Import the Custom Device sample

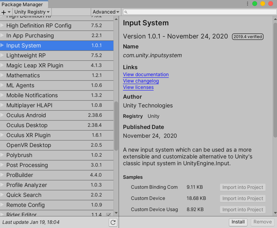(243, 199)
